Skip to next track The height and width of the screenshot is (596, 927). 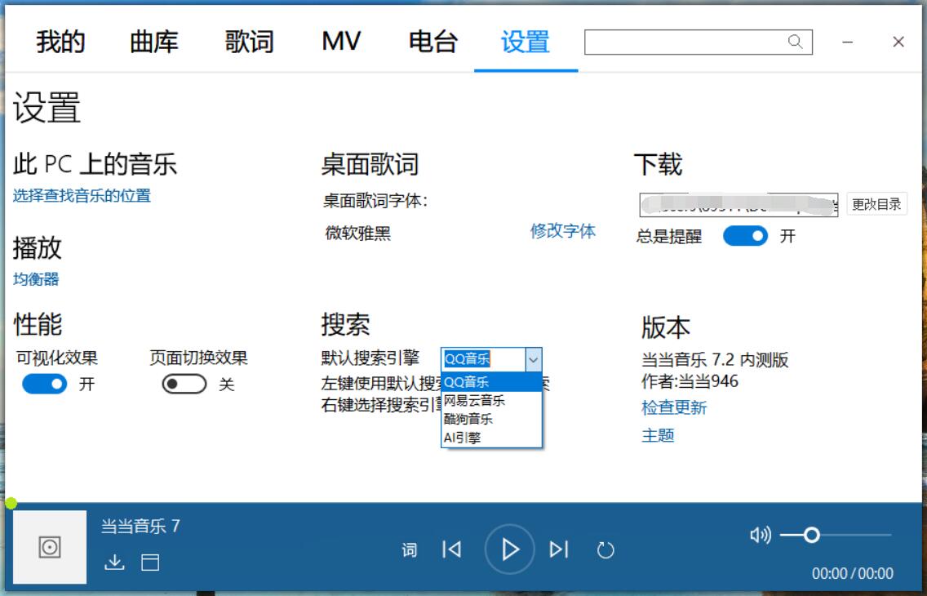tap(559, 550)
